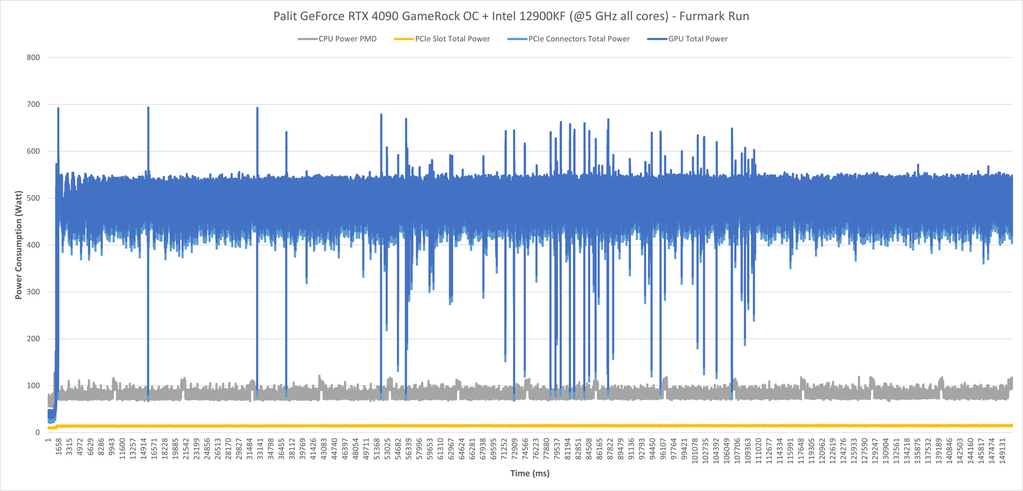Viewport: 1023px width, 491px height.
Task: Click the 700 y-axis tick label
Action: click(x=33, y=104)
